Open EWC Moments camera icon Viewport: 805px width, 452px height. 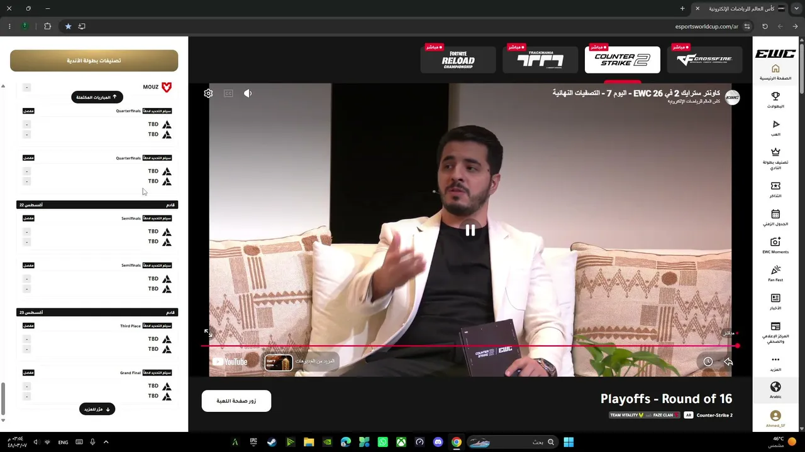tap(775, 242)
